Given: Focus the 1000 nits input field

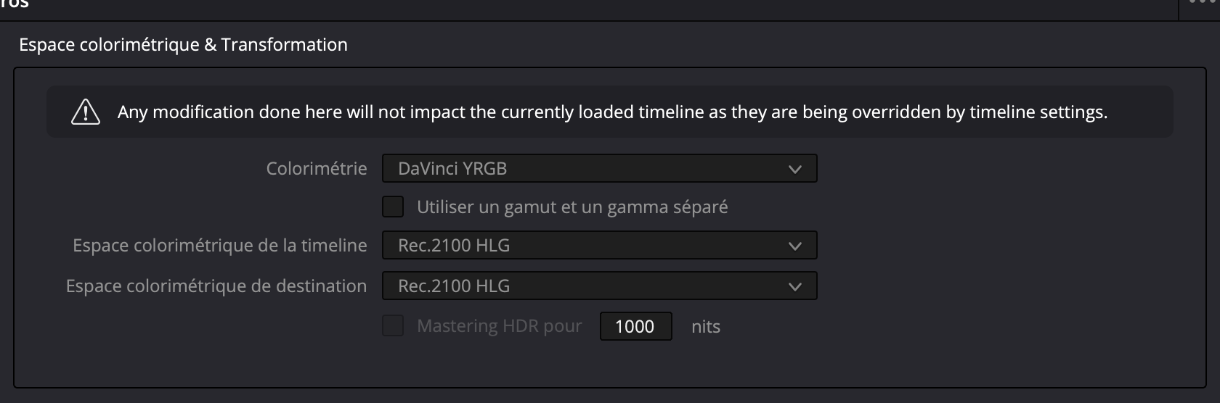Looking at the screenshot, I should pos(635,326).
